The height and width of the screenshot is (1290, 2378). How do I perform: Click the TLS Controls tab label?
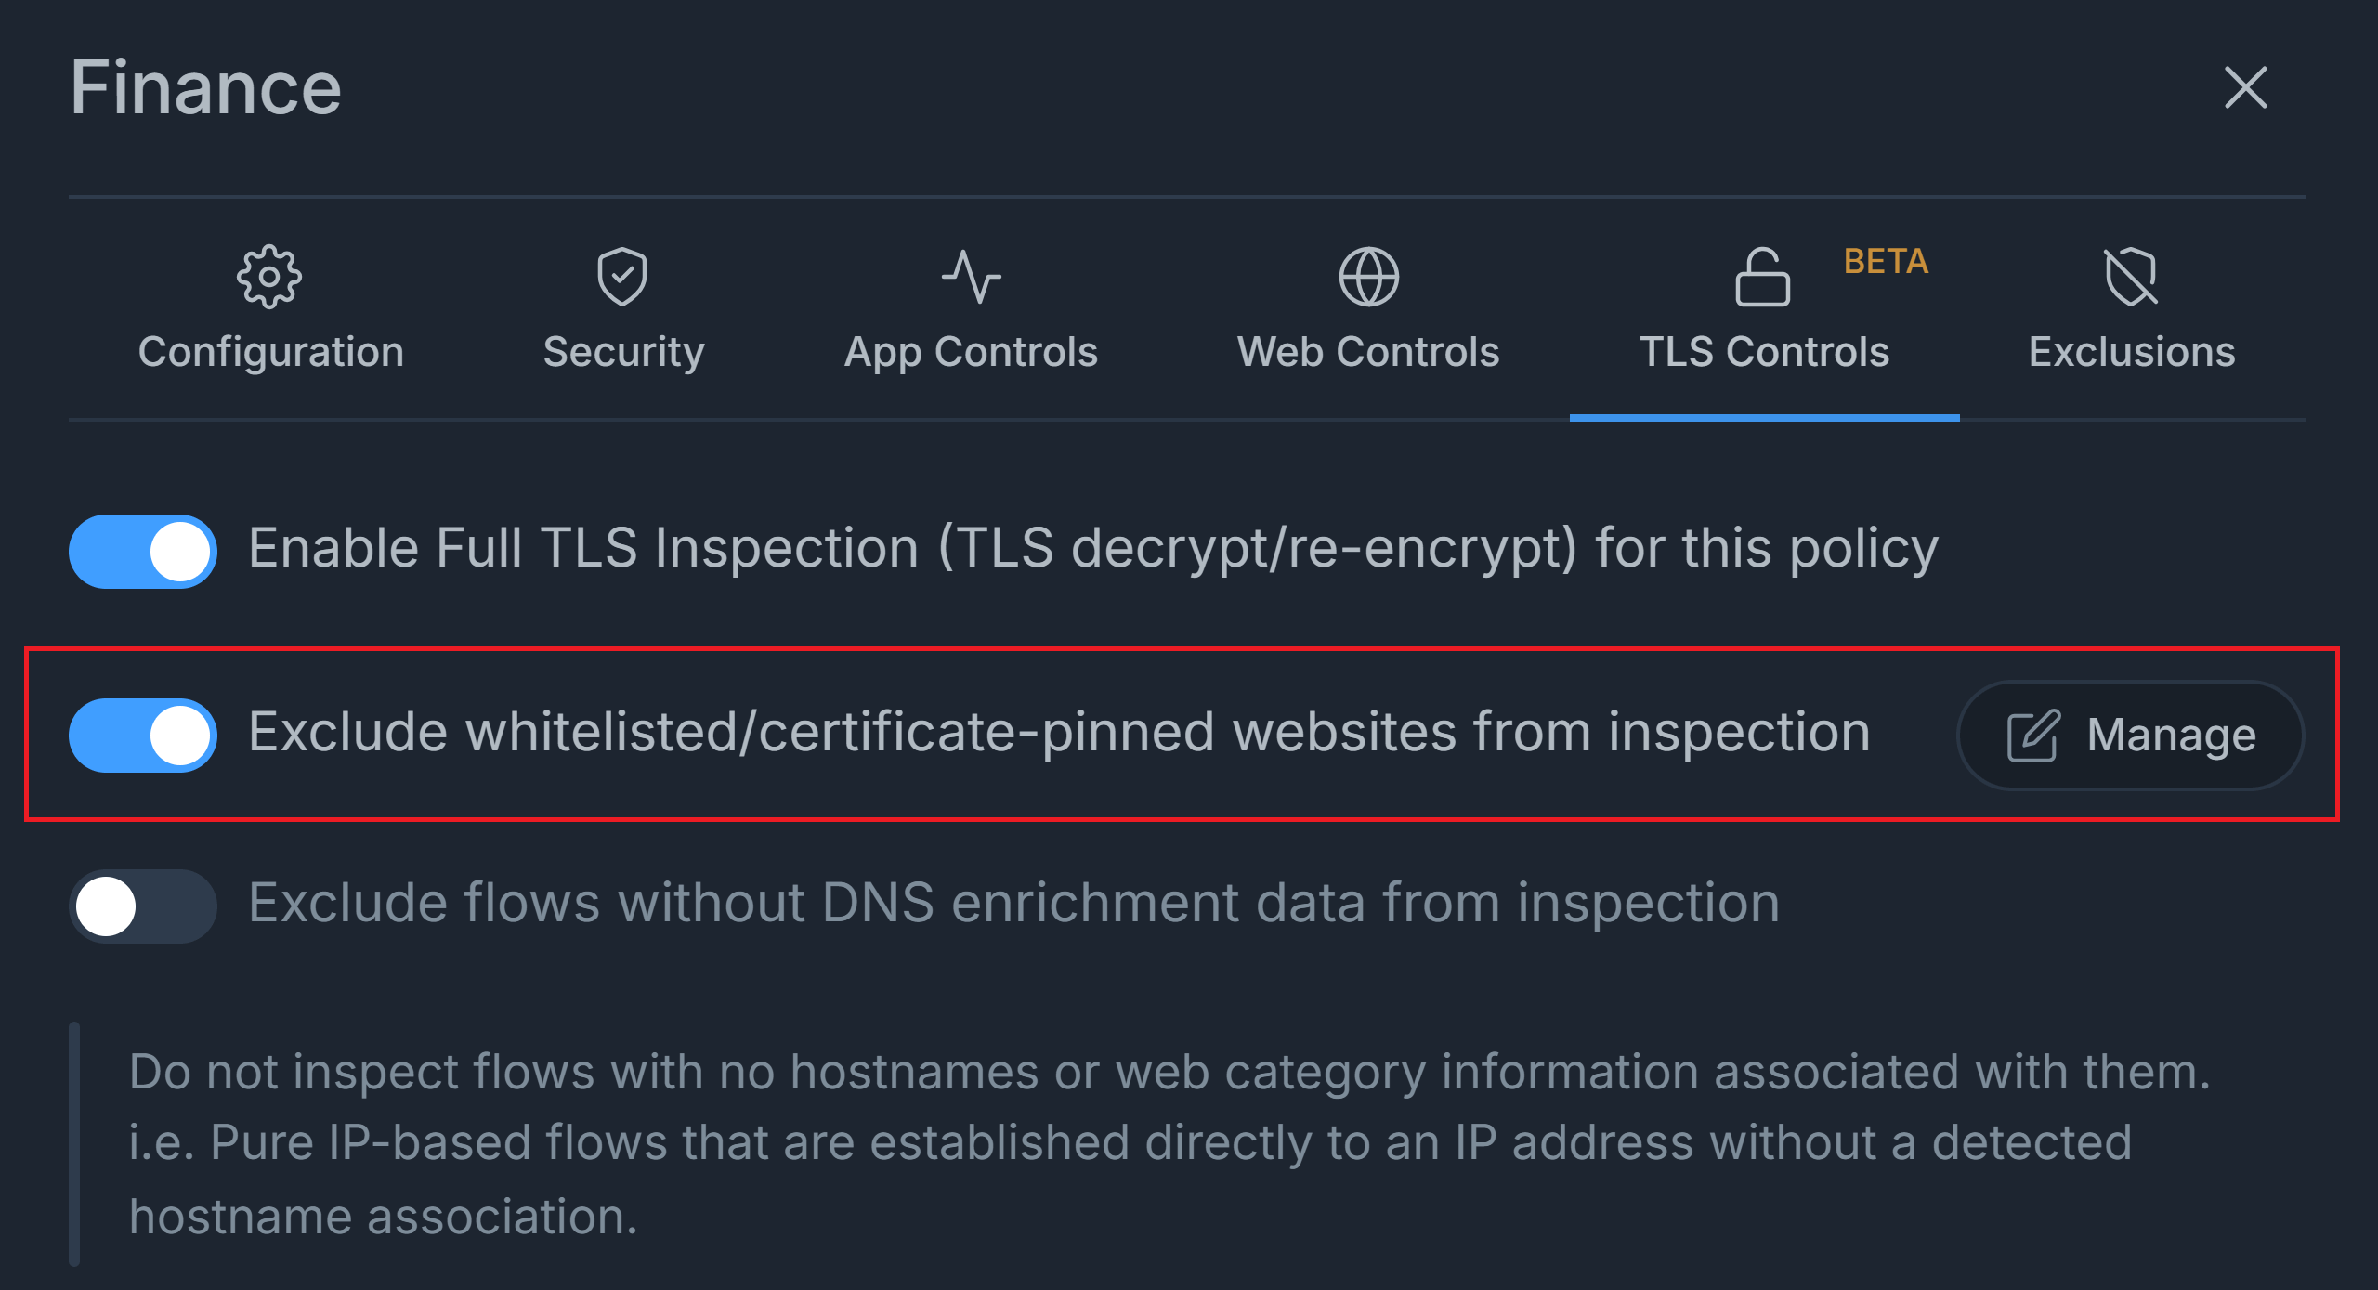click(1764, 352)
